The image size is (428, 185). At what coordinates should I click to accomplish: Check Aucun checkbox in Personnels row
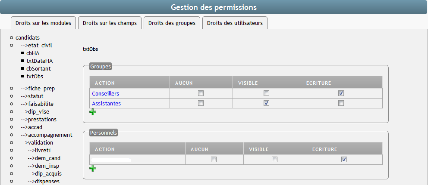[214, 160]
